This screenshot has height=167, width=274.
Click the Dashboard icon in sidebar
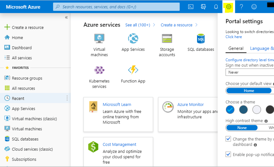[x=7, y=47]
